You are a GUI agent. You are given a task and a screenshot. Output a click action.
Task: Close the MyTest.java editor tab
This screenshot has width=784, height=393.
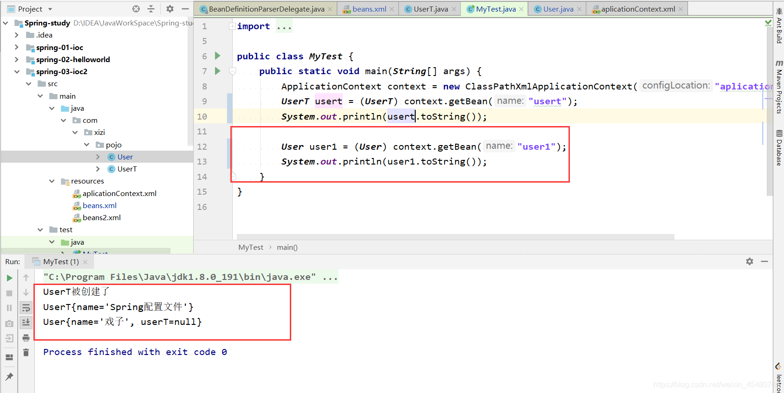[521, 9]
